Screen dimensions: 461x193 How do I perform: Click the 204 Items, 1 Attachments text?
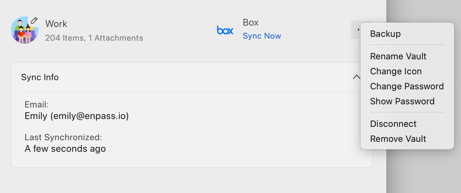click(x=94, y=38)
